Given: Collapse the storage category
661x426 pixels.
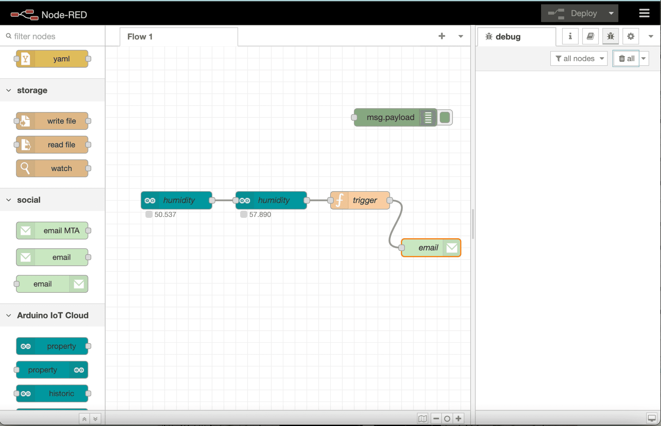Looking at the screenshot, I should point(8,90).
